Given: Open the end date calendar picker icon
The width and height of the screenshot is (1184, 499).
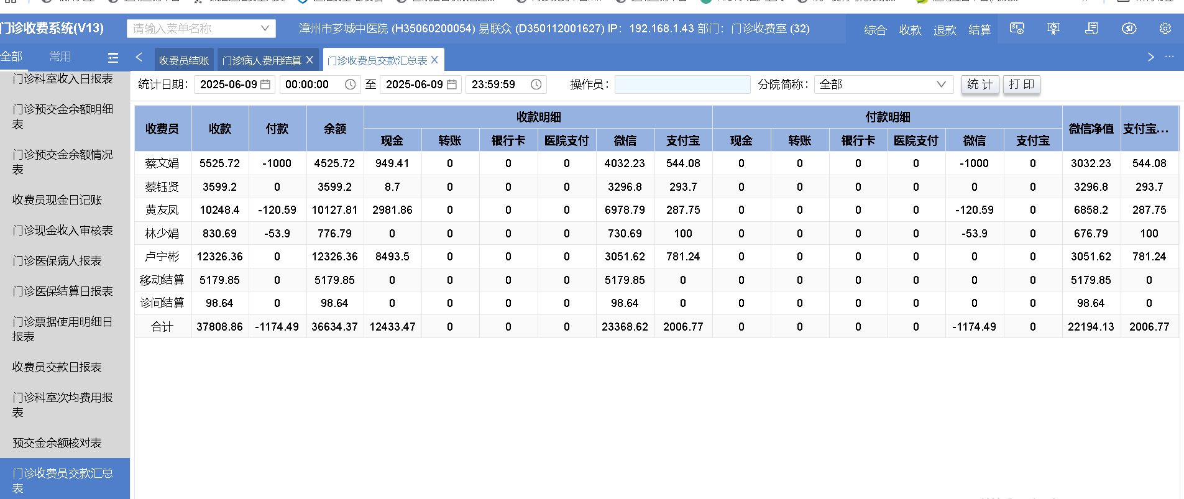Looking at the screenshot, I should point(452,85).
